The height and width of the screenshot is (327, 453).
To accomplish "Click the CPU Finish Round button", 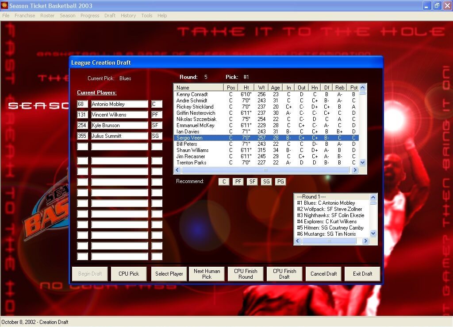I will tap(246, 274).
